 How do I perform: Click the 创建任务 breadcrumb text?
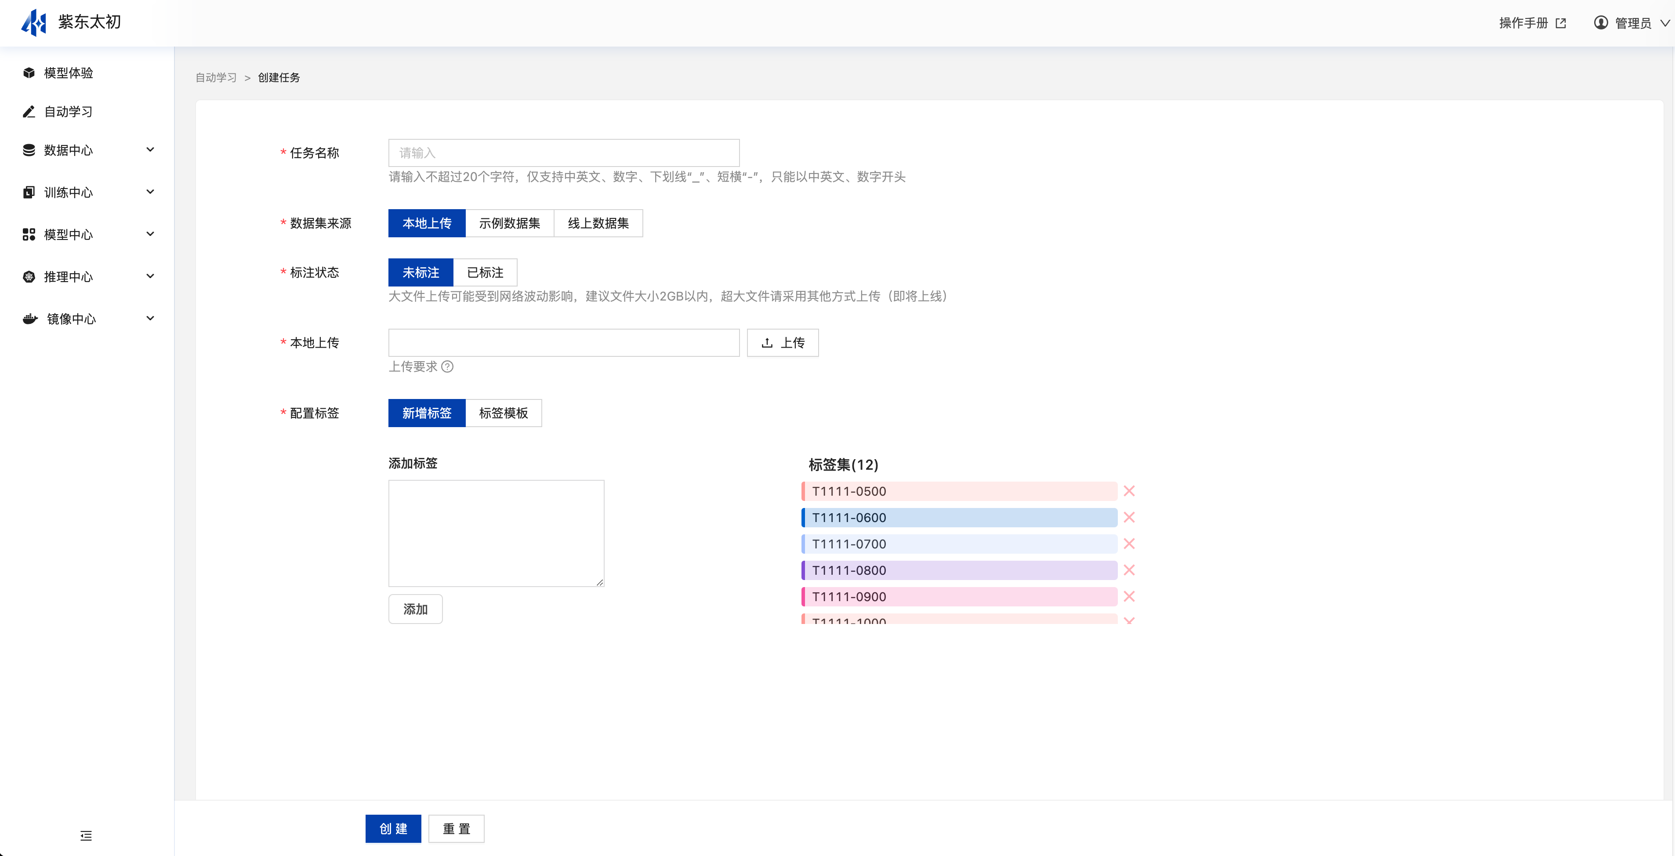click(279, 77)
